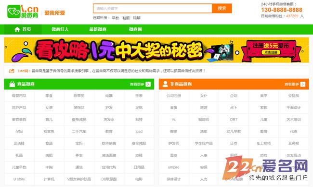
Task: Select the 儿童早教 category cell
Action: [19, 167]
